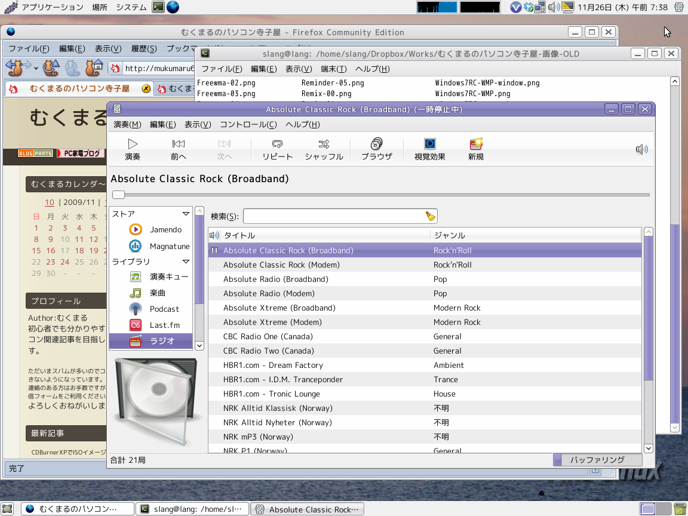
Task: Toggle the シャッフル shuffle button
Action: pos(324,150)
